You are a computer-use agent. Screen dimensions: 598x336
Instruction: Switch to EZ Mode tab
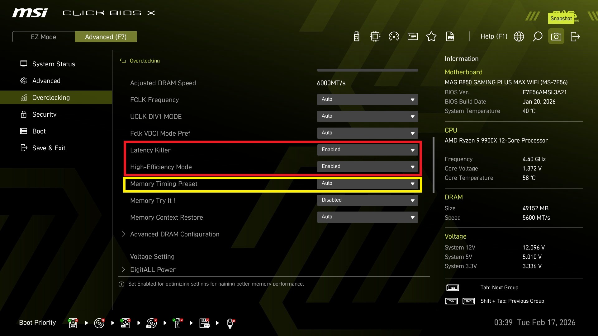[x=44, y=37]
